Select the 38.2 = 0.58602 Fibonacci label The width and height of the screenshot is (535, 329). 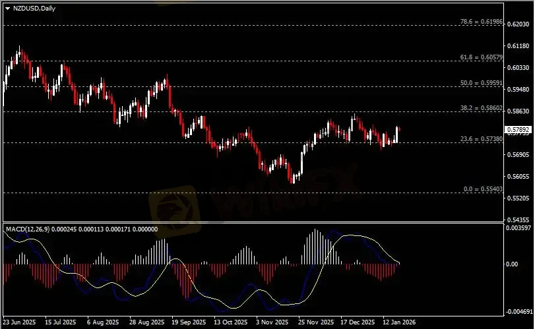pos(482,108)
